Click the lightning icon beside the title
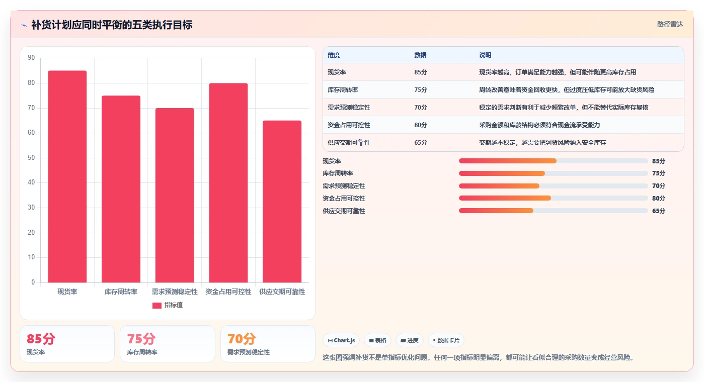The image size is (704, 382). pos(24,25)
